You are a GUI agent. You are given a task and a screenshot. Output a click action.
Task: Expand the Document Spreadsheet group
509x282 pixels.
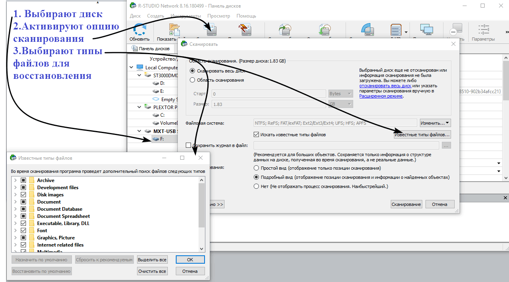click(15, 216)
